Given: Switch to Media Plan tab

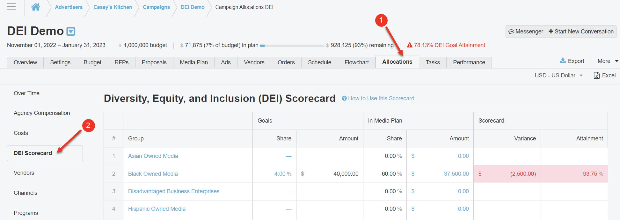Looking at the screenshot, I should [194, 62].
